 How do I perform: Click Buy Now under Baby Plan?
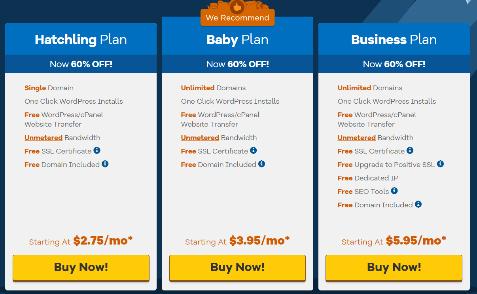click(x=237, y=267)
